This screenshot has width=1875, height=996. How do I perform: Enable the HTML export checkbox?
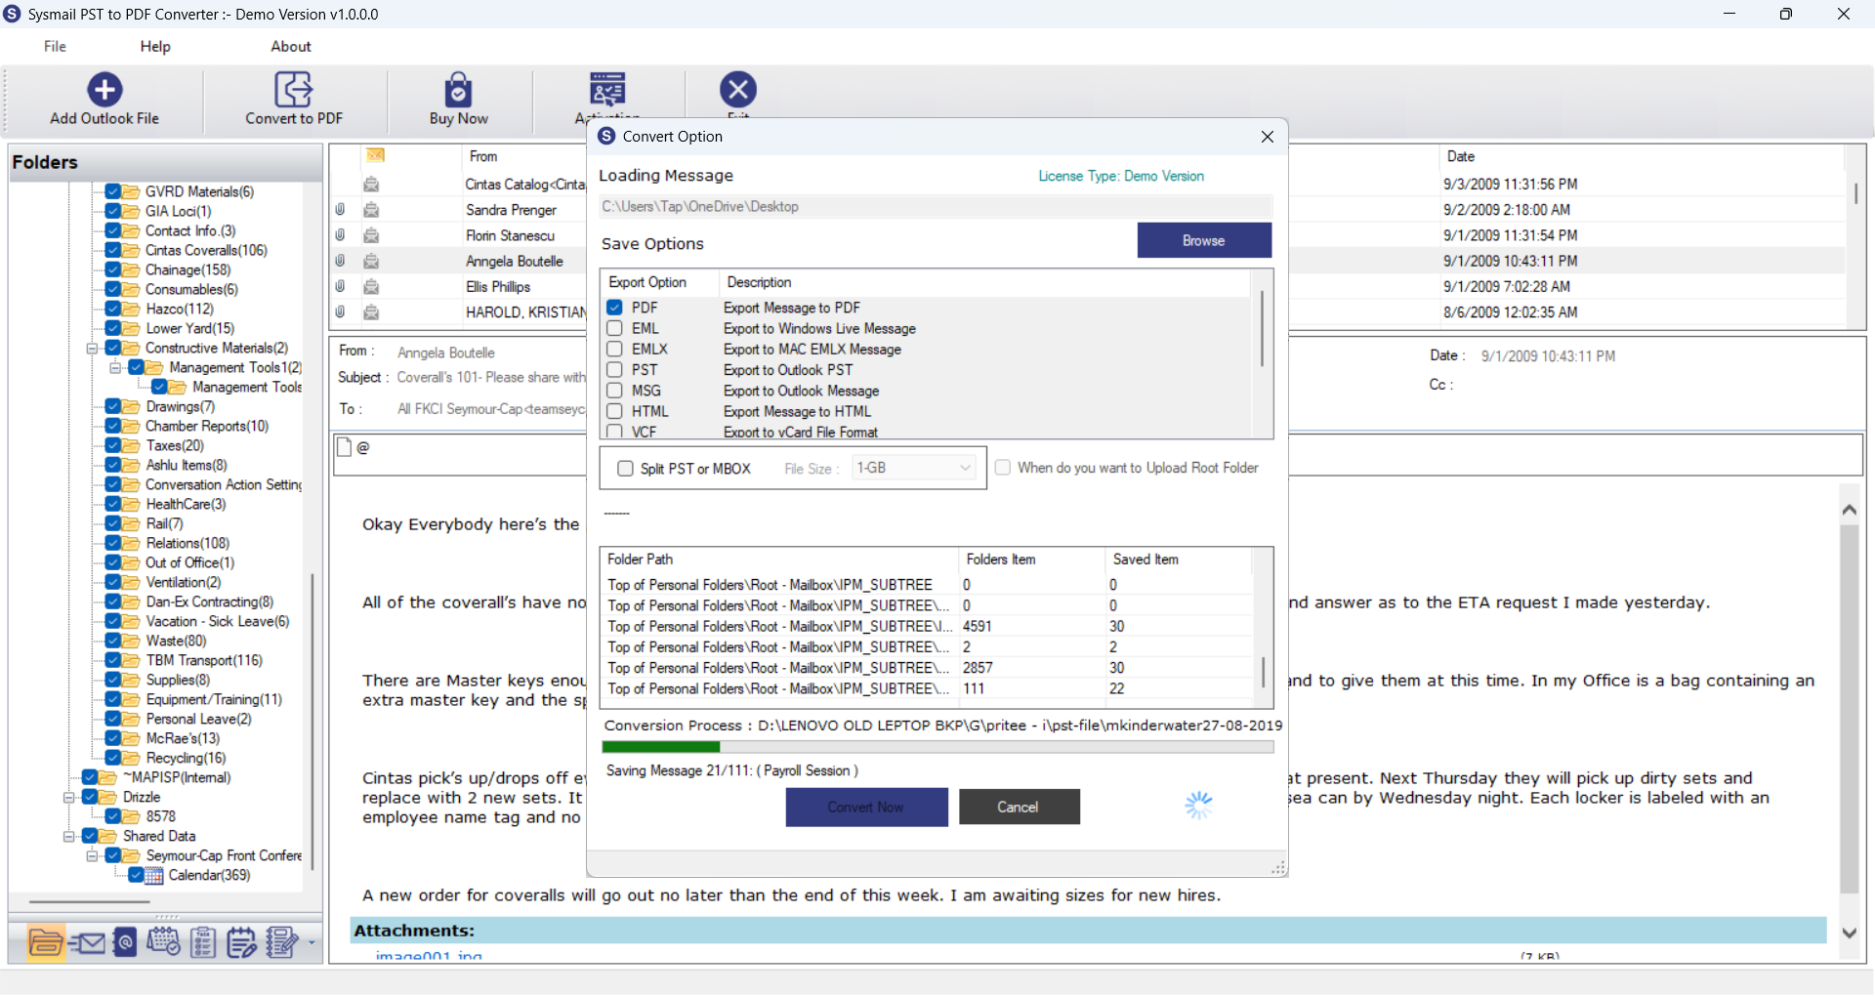coord(614,411)
